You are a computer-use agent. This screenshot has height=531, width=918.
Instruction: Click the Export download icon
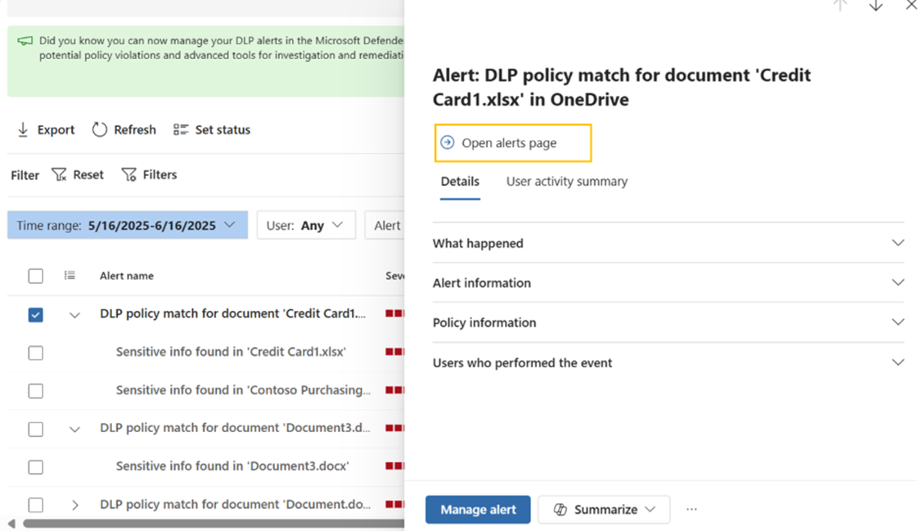click(x=23, y=129)
